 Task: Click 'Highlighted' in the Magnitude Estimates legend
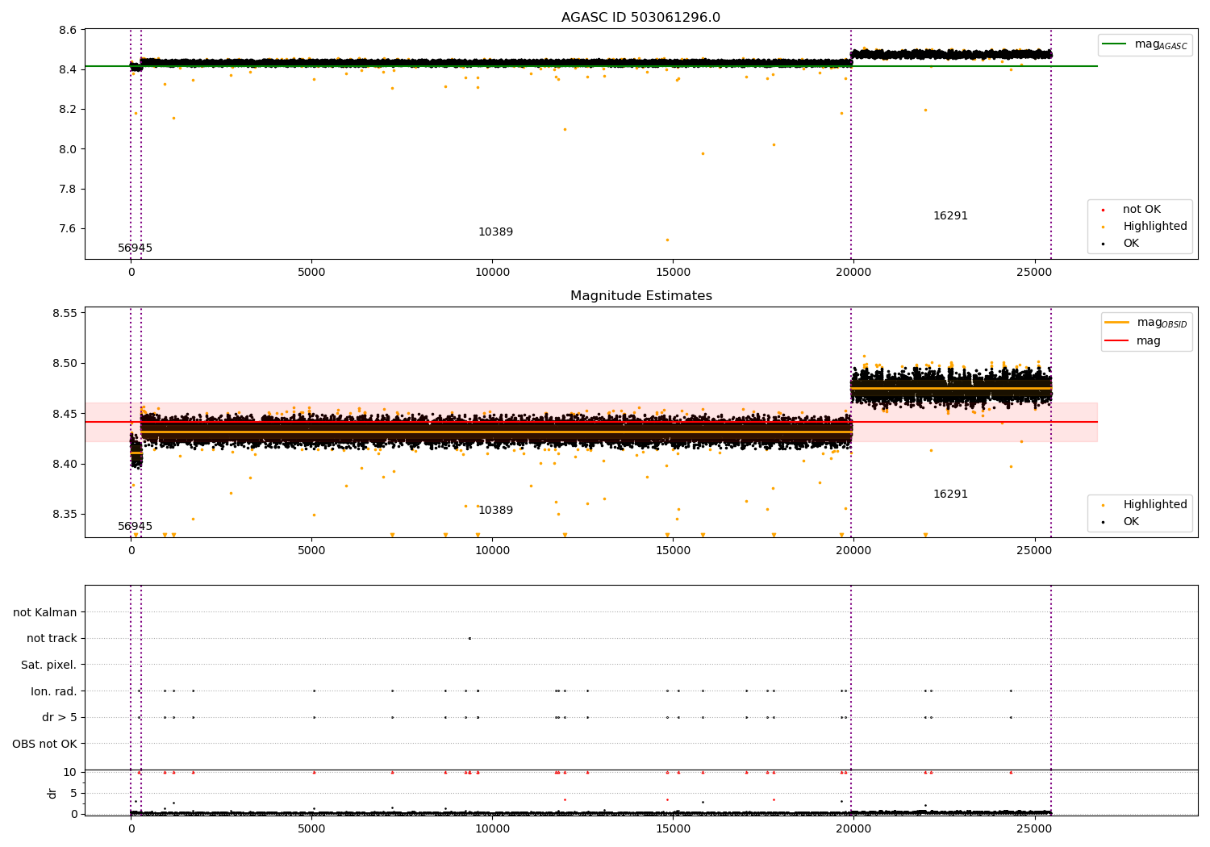click(1155, 505)
